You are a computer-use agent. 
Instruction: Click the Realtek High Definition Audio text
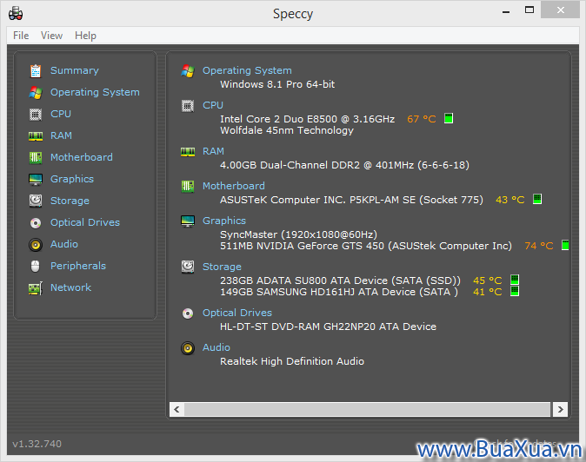292,361
